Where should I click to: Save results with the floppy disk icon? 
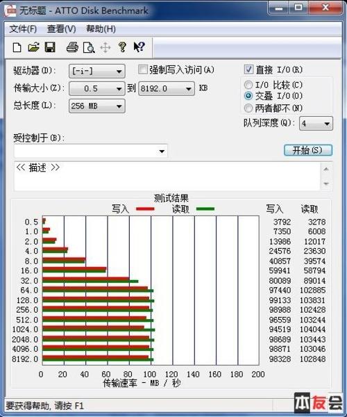point(50,47)
